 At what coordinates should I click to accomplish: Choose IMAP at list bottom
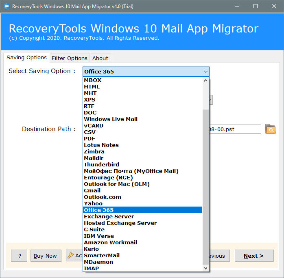[142, 268]
